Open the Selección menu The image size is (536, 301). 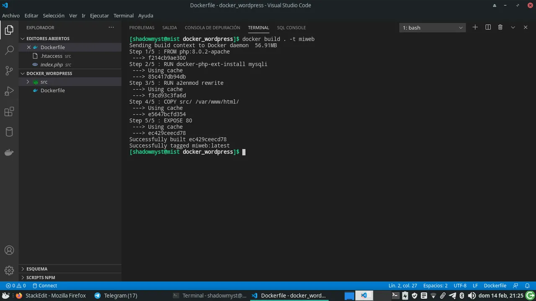click(54, 15)
